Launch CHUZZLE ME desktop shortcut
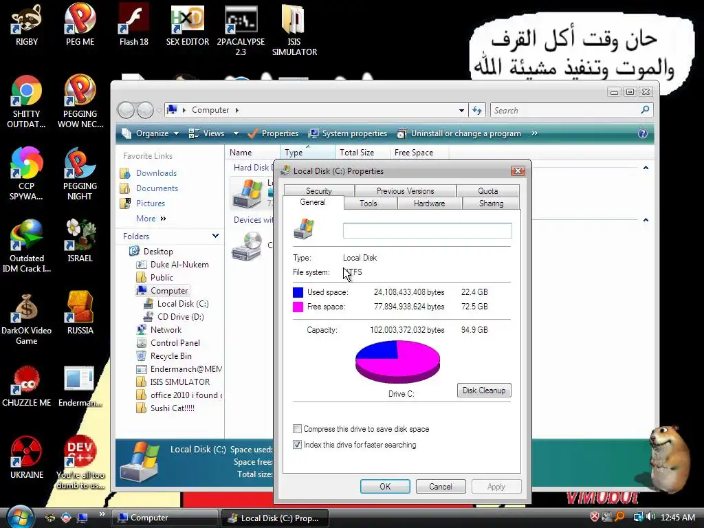Screen dimensions: 704x528 [27, 385]
